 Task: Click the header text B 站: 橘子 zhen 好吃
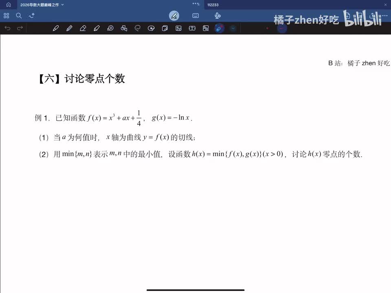tap(359, 63)
